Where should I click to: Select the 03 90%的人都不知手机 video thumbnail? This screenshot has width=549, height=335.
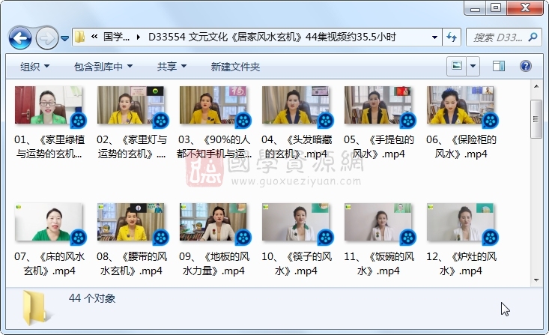pos(213,105)
